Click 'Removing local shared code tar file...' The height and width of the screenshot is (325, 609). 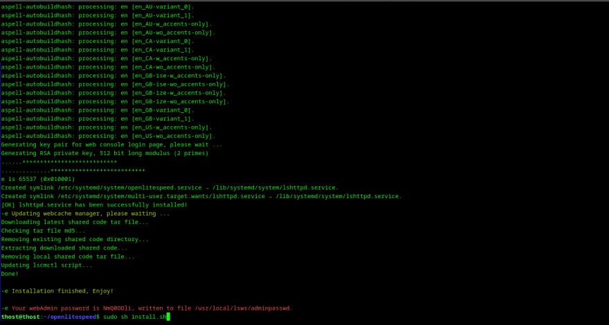tap(68, 256)
